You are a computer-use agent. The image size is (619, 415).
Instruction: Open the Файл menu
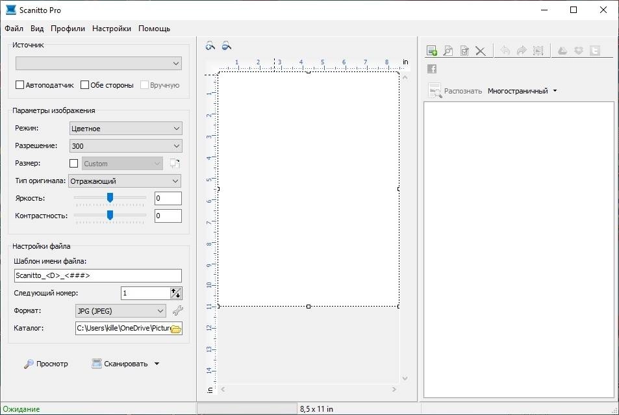click(x=14, y=29)
